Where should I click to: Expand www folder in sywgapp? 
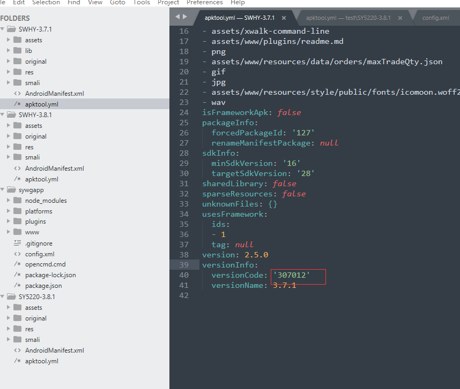9,232
